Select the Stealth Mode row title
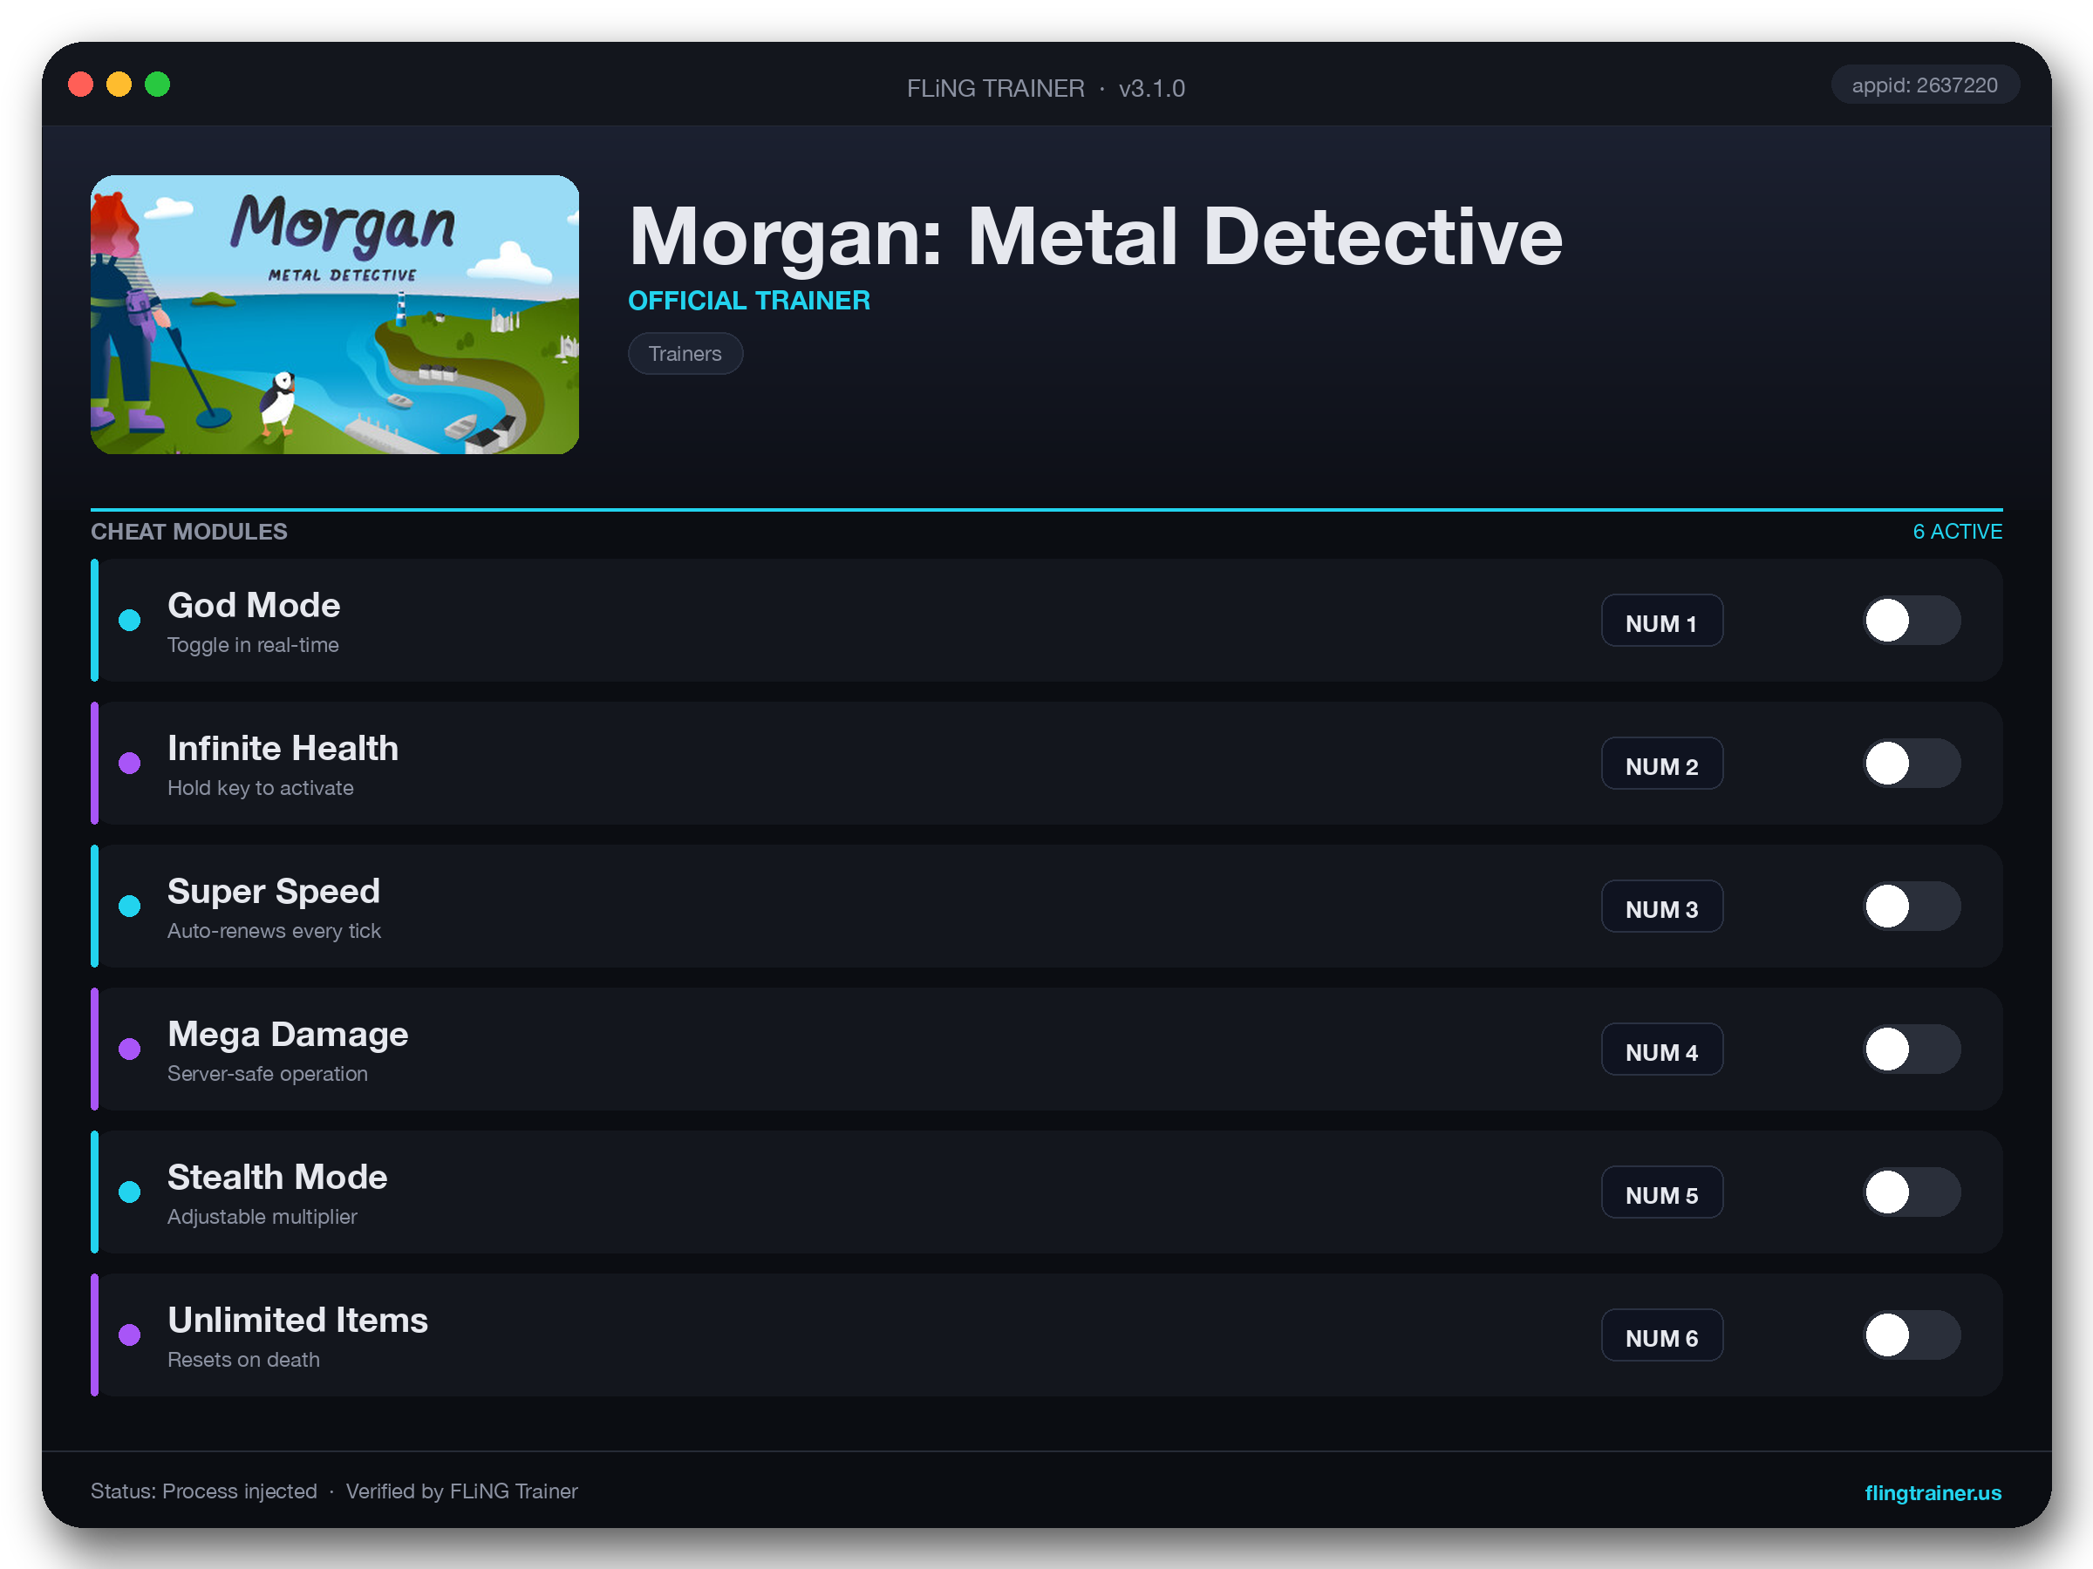This screenshot has height=1569, width=2093. coord(277,1177)
